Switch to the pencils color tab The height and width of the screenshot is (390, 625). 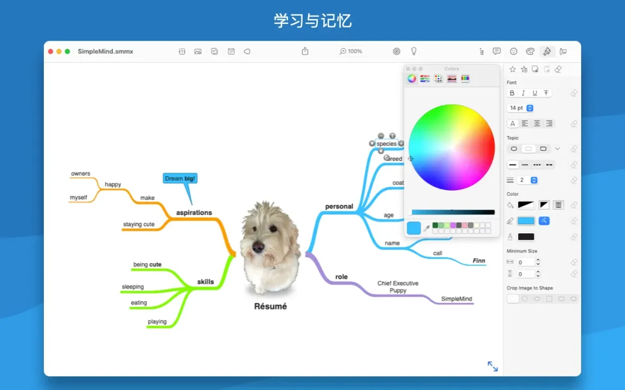465,79
